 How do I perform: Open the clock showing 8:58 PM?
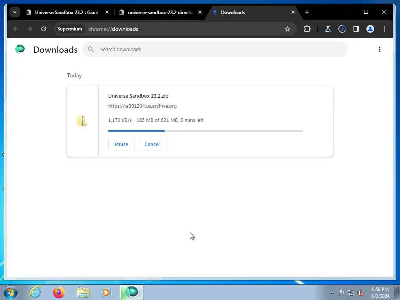coord(380,293)
